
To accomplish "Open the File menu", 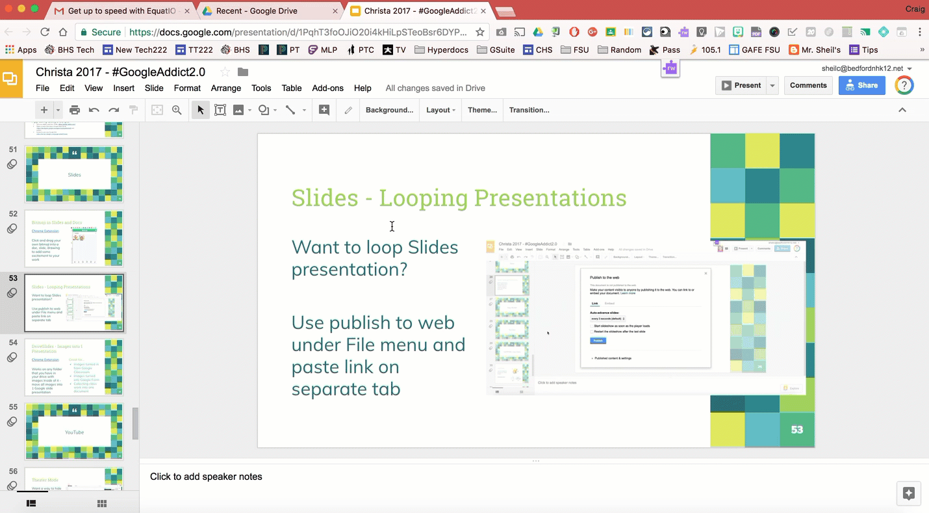I will click(42, 88).
